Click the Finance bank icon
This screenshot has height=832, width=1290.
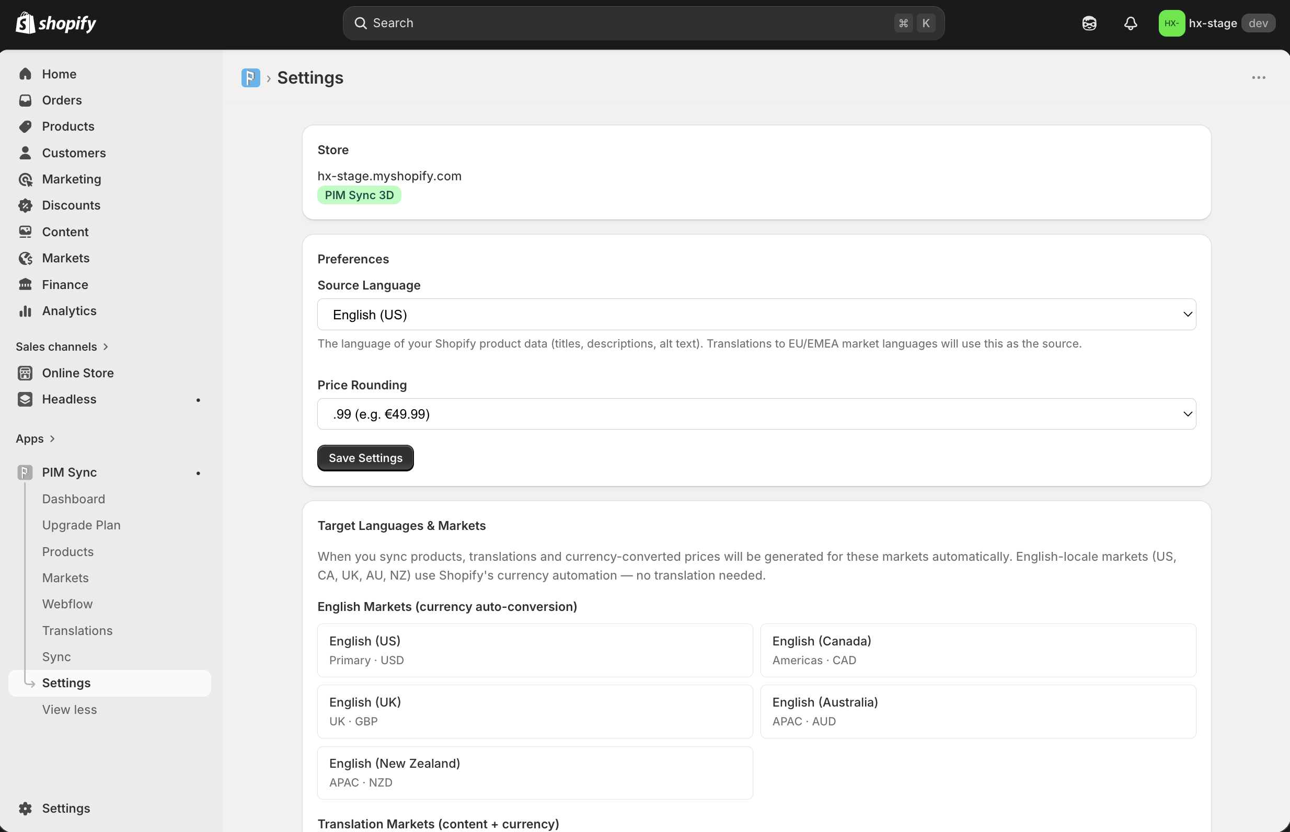[x=26, y=285]
